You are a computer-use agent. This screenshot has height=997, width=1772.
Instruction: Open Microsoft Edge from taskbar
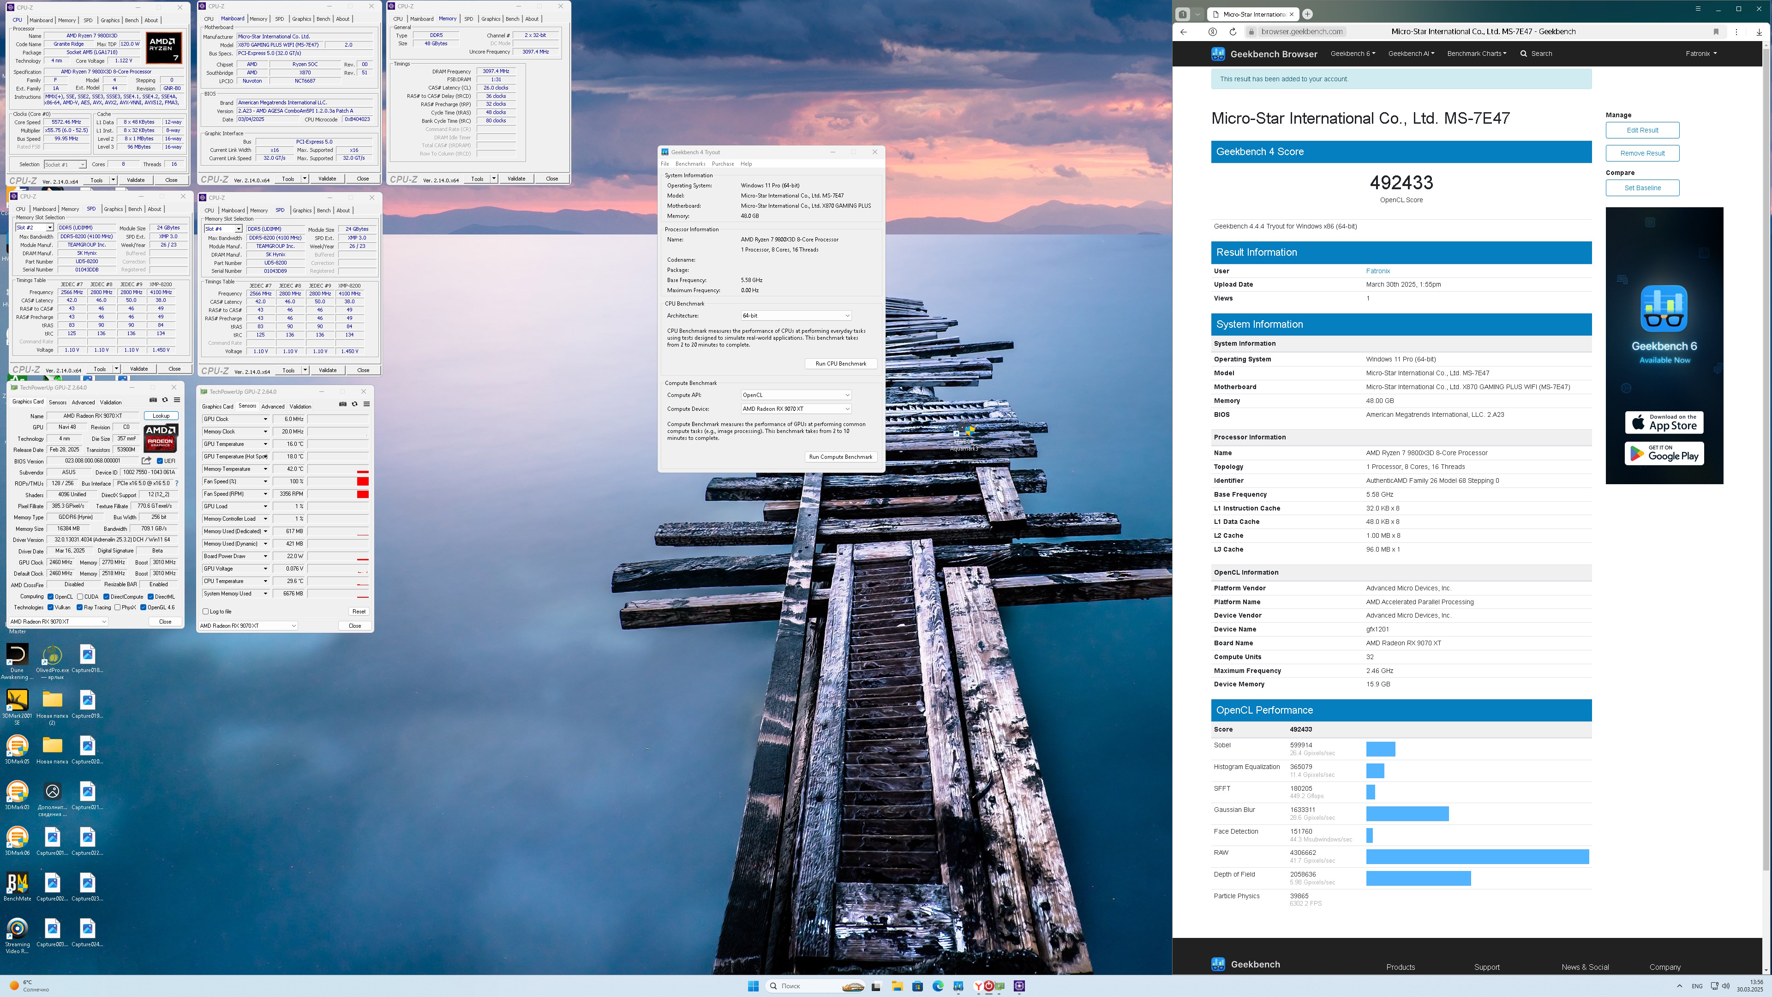coord(938,986)
